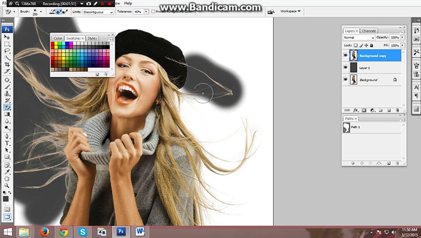
Task: Open the Actions panel play icon
Action: tap(416, 39)
